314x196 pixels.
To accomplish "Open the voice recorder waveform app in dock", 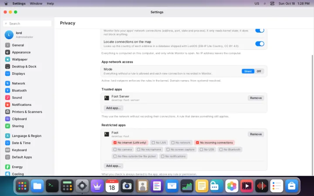I will (262, 186).
